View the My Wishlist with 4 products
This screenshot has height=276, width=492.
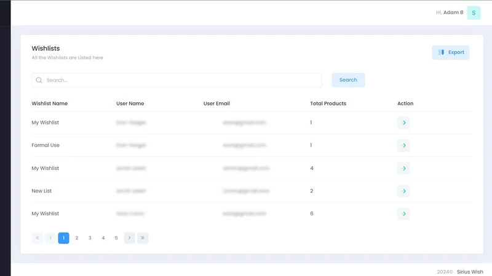(403, 168)
